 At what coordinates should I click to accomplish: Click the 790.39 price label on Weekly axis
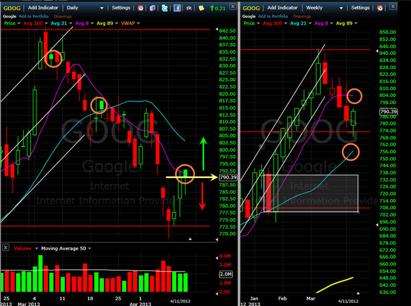coord(388,112)
